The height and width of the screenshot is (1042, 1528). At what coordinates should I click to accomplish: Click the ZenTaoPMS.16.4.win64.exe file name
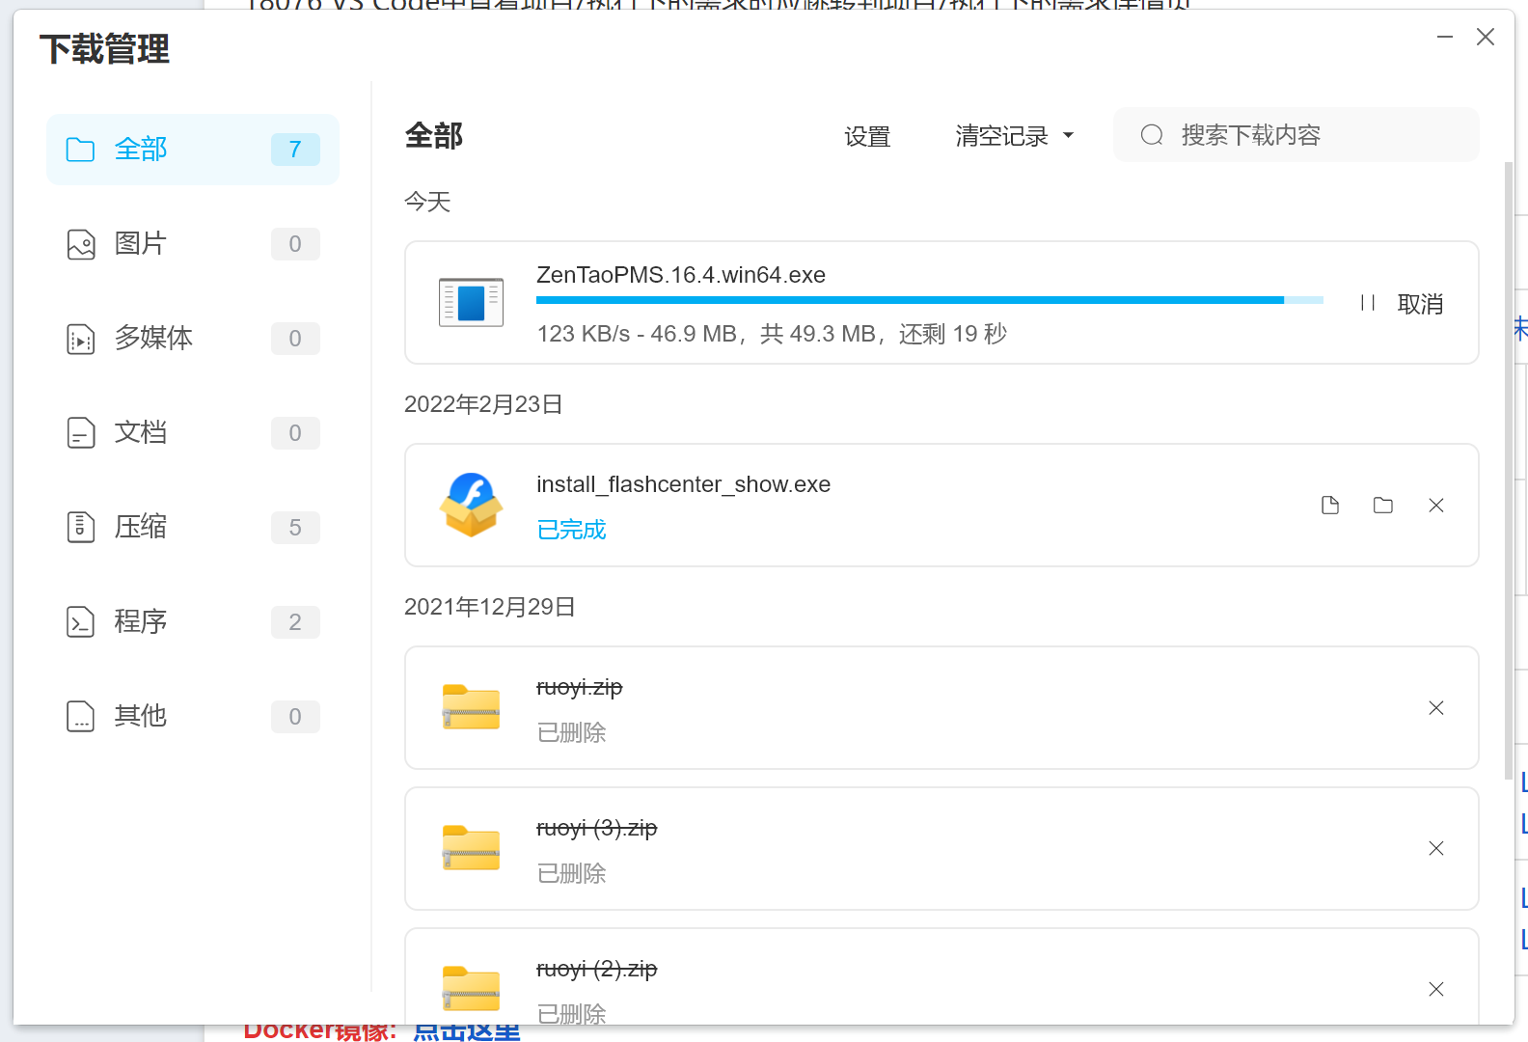(681, 275)
